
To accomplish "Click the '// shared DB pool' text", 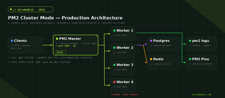I will click(x=160, y=45).
